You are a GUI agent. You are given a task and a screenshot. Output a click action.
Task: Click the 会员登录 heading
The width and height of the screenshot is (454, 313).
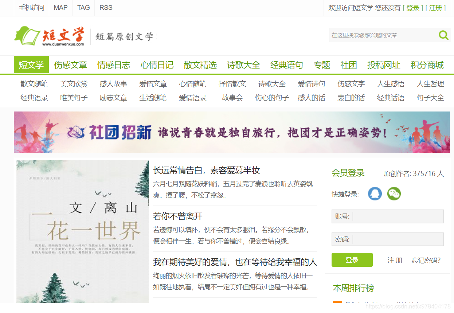coord(348,173)
